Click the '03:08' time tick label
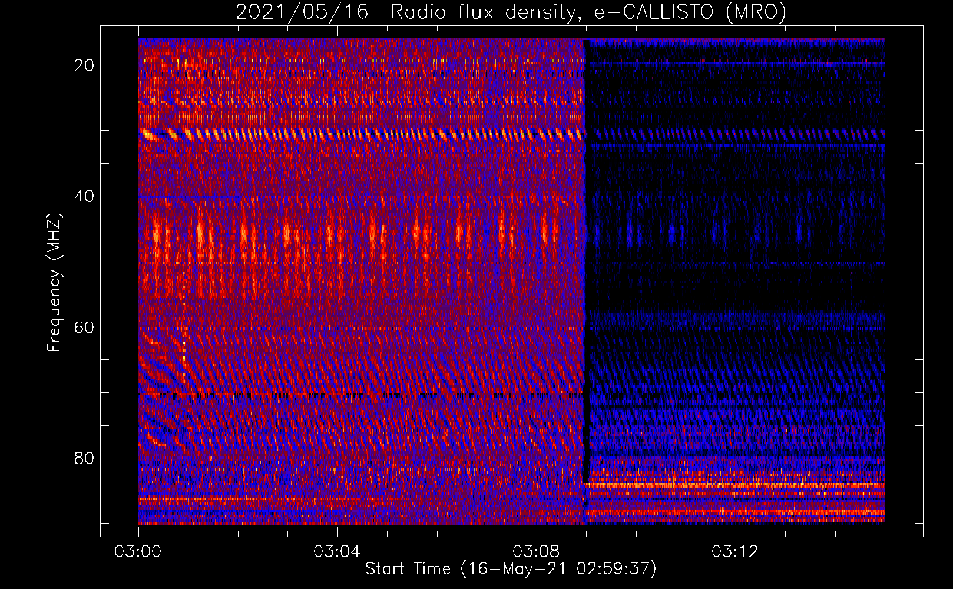Screen dimensions: 953x589 click(x=536, y=551)
